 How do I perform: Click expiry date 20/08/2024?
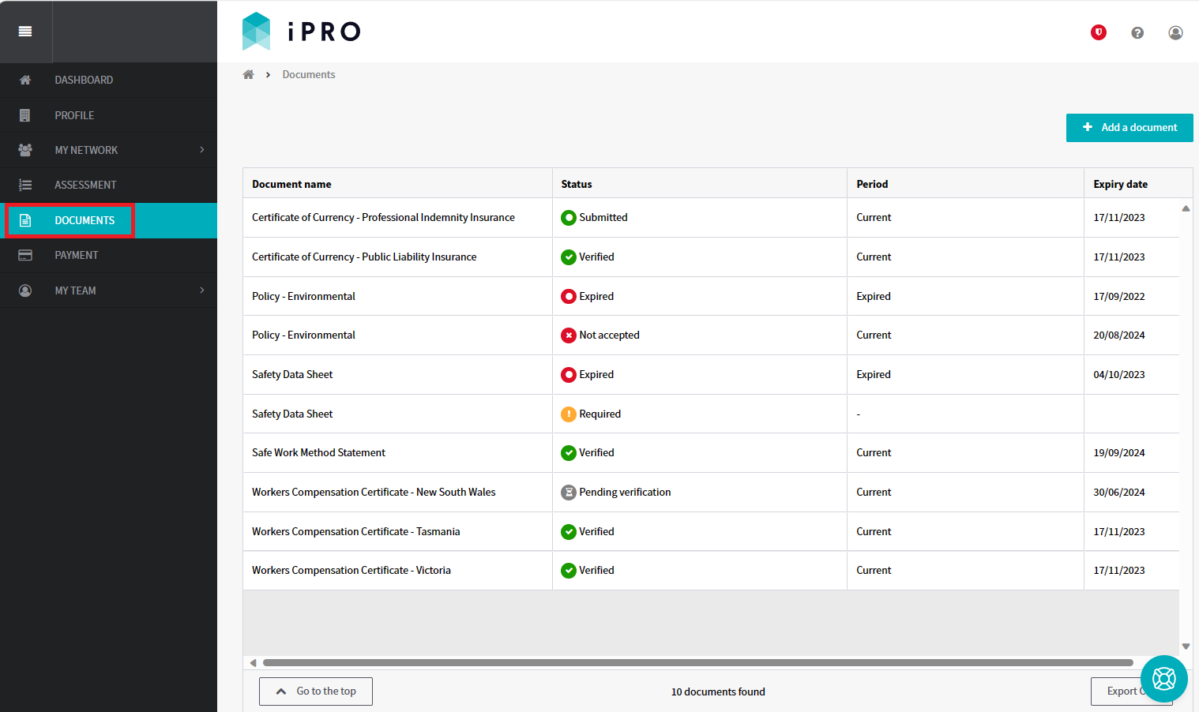(1118, 335)
